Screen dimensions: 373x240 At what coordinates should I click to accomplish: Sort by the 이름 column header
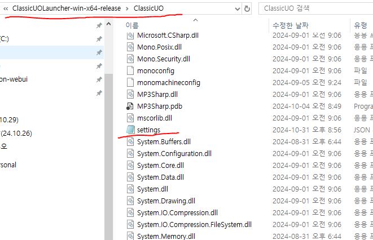pyautogui.click(x=132, y=25)
